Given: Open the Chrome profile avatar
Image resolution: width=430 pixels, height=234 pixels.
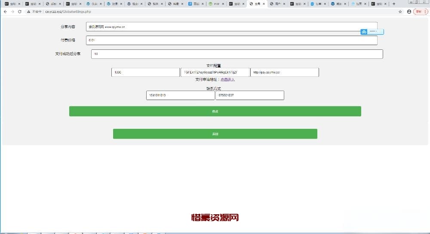Looking at the screenshot, I should click(409, 12).
